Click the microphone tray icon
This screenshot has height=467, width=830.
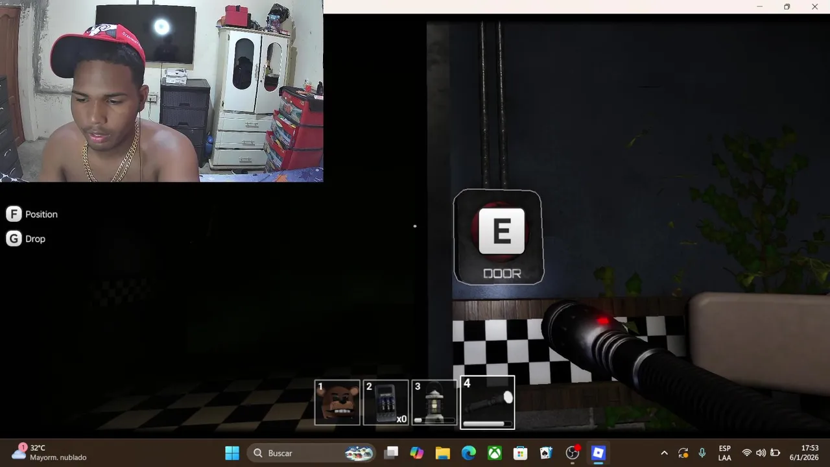point(702,453)
